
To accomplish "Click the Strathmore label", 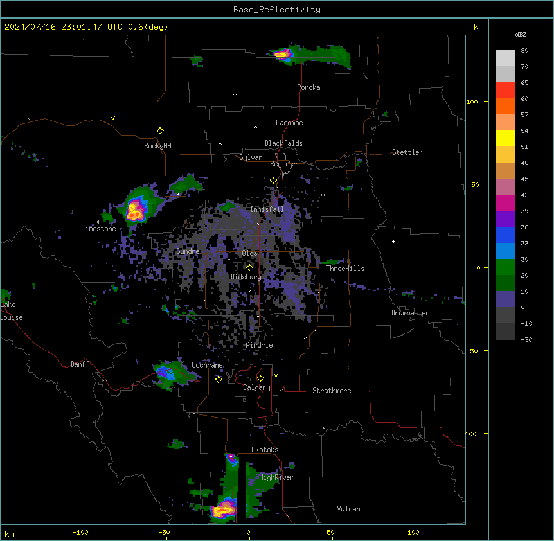I will (332, 391).
